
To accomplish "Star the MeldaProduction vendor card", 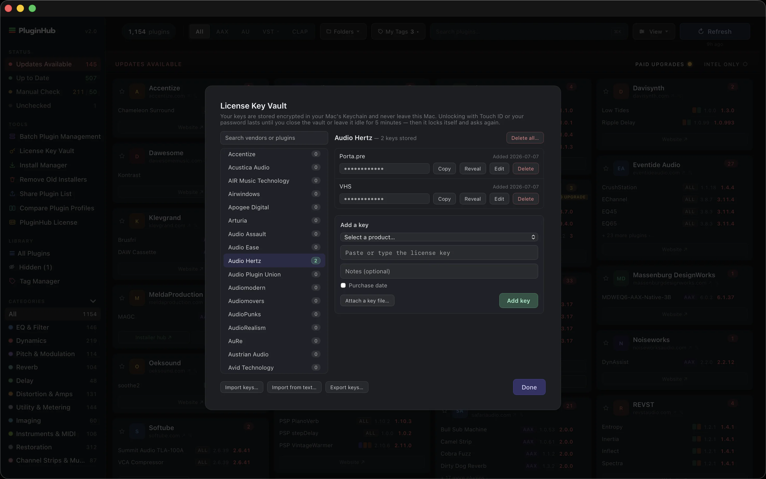I will point(122,298).
